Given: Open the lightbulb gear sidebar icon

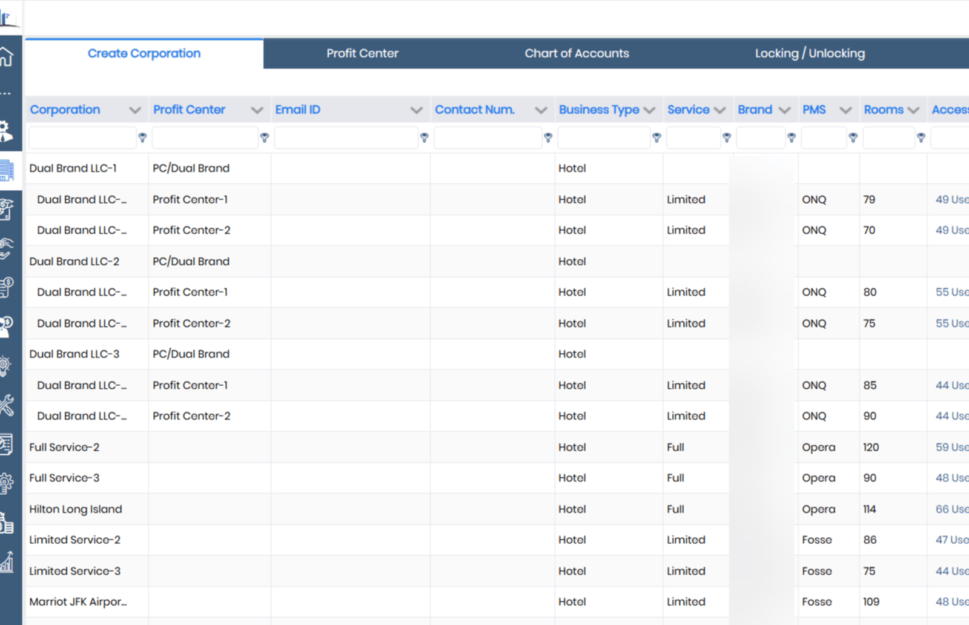Looking at the screenshot, I should pos(5,366).
